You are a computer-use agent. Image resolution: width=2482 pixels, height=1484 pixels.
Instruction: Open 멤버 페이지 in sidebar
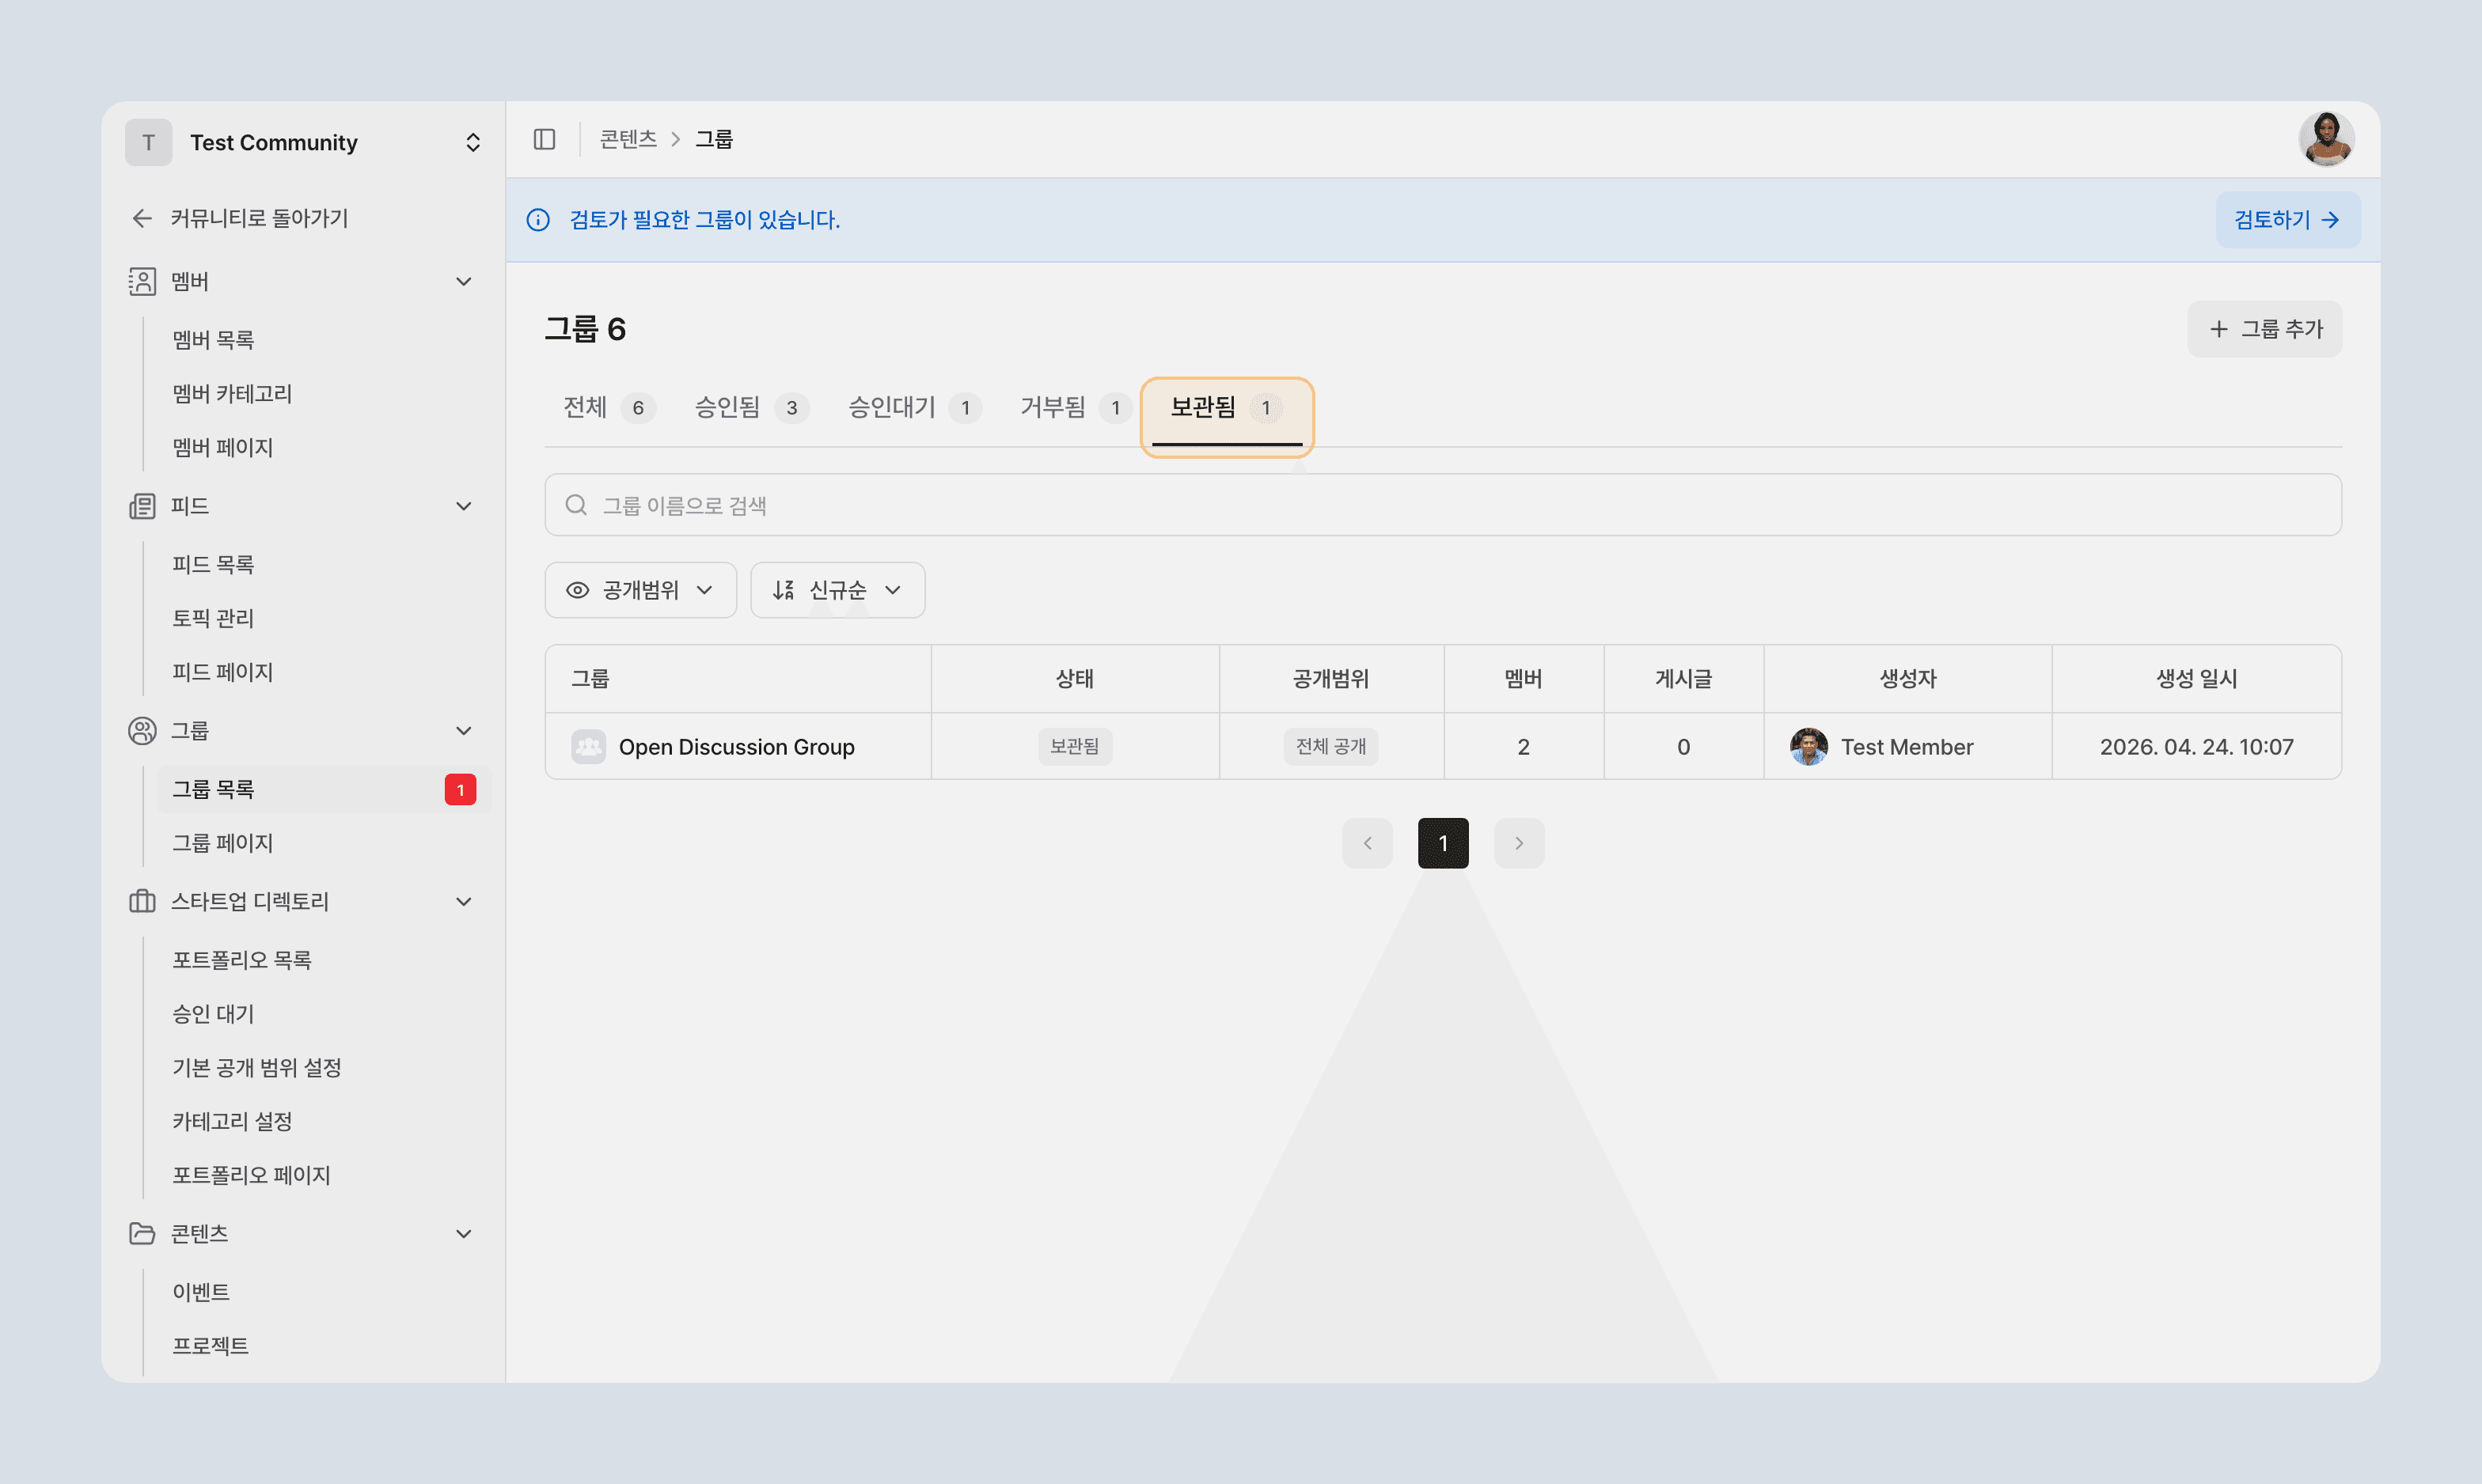pyautogui.click(x=222, y=448)
